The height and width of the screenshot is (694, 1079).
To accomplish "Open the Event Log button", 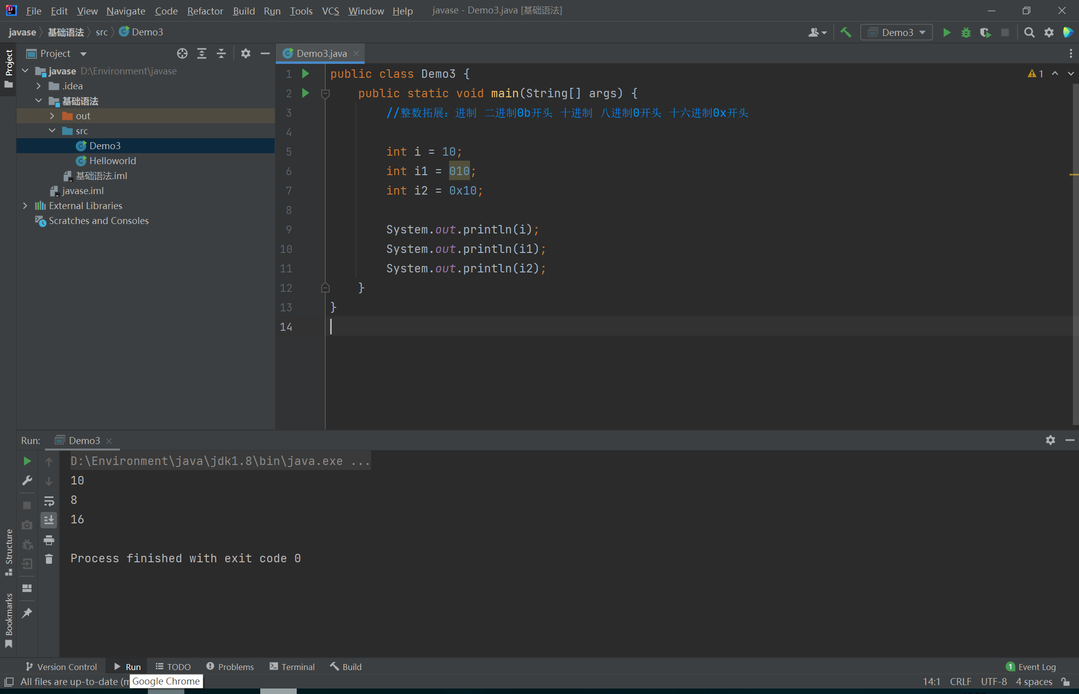I will (1031, 667).
